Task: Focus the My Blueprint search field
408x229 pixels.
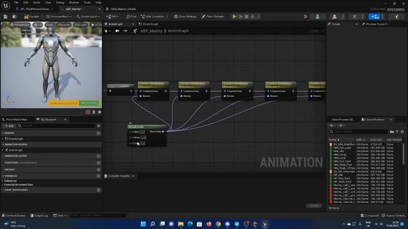Action: click(x=57, y=126)
